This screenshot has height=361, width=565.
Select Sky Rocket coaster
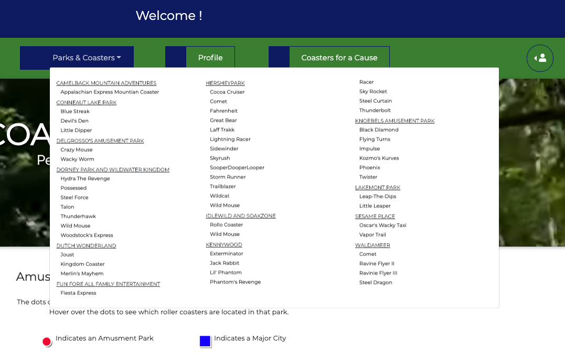click(373, 91)
